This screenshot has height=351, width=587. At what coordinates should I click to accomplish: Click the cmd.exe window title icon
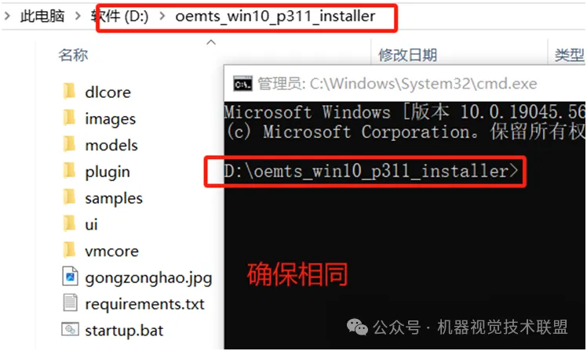(243, 84)
